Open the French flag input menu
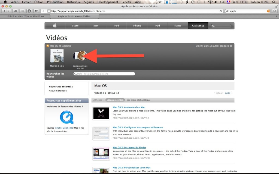This screenshot has height=174, width=279. click(x=229, y=2)
